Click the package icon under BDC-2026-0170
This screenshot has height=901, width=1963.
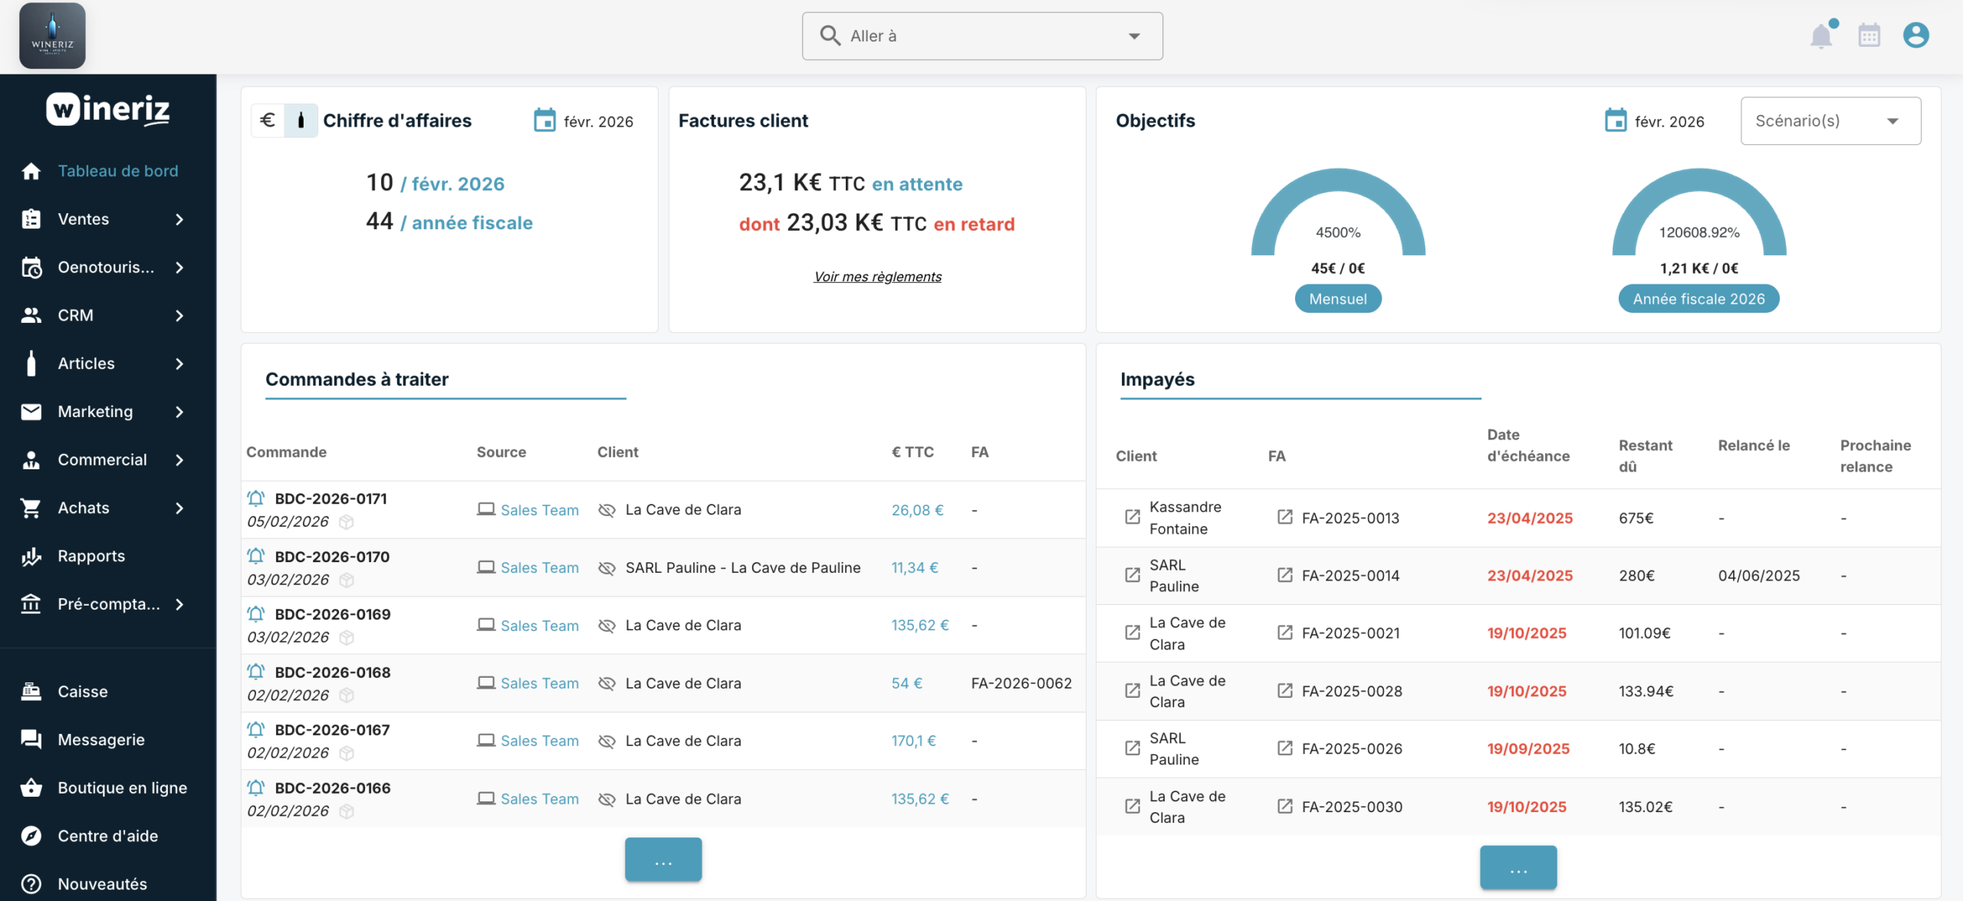tap(347, 580)
